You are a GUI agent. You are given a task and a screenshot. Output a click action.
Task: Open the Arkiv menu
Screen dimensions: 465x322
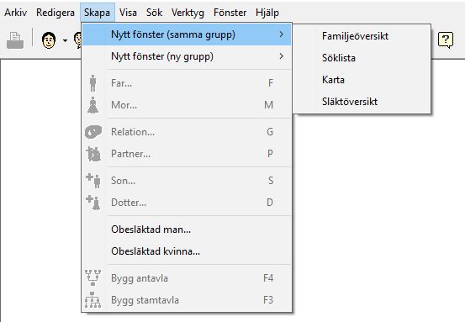point(15,13)
